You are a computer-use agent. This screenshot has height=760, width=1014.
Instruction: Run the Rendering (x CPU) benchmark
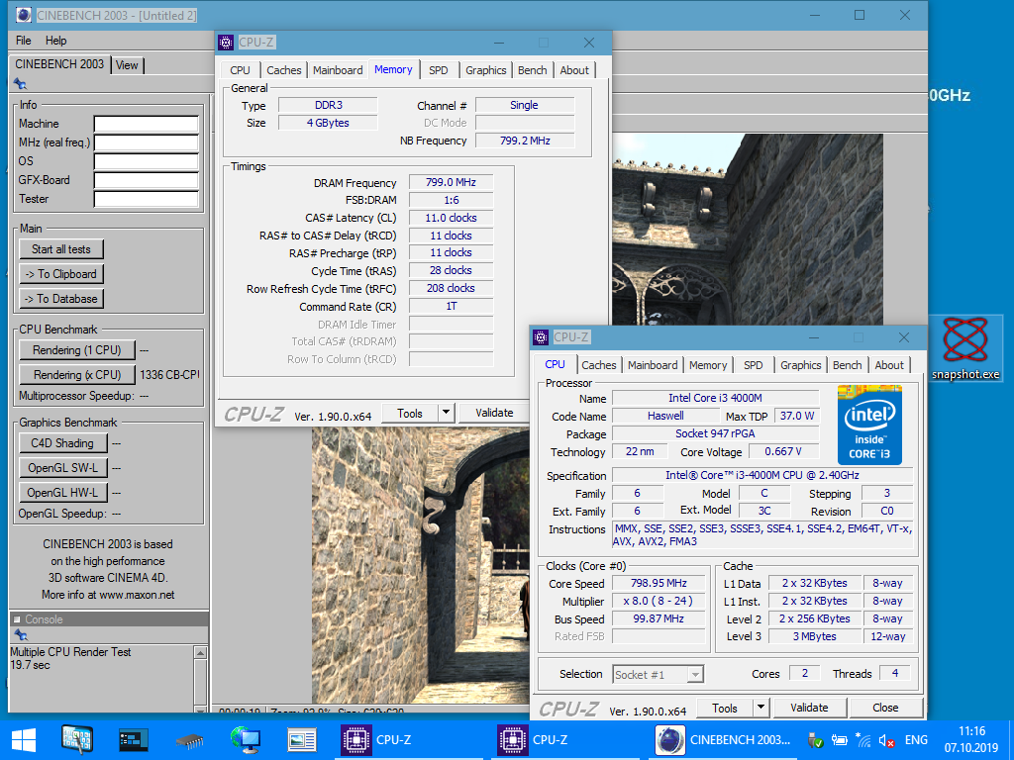[x=77, y=375]
